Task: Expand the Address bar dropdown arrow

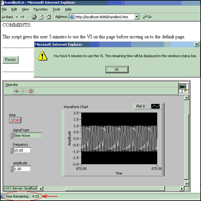Action: pyautogui.click(x=137, y=17)
